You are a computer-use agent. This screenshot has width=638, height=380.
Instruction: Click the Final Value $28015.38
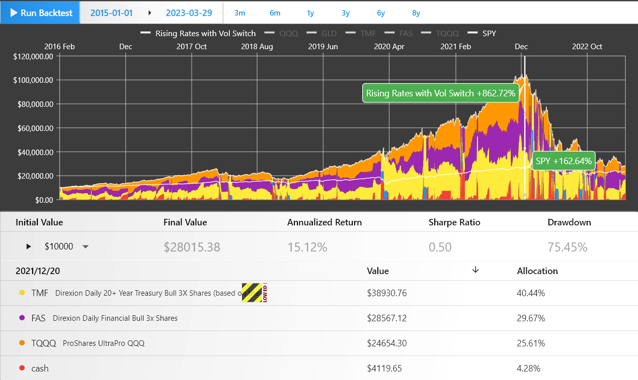[x=192, y=247]
